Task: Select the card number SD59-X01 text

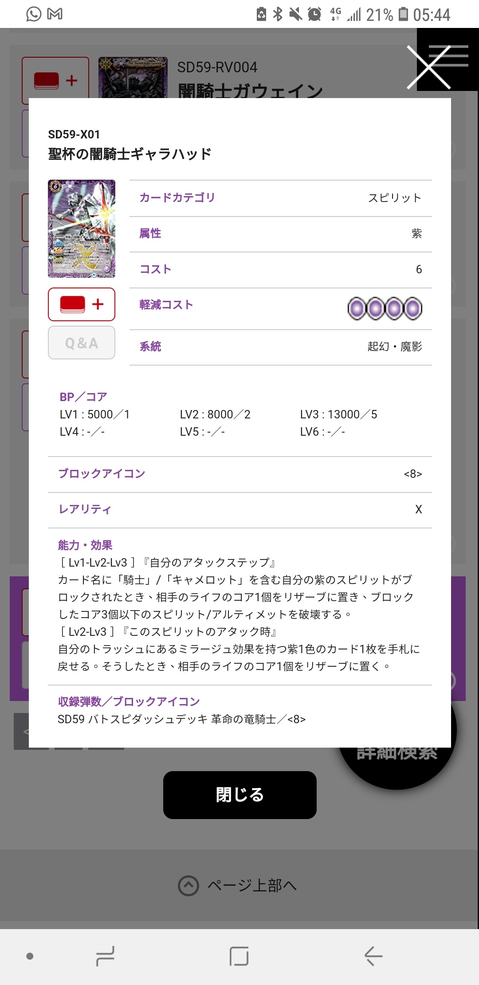Action: pyautogui.click(x=74, y=134)
